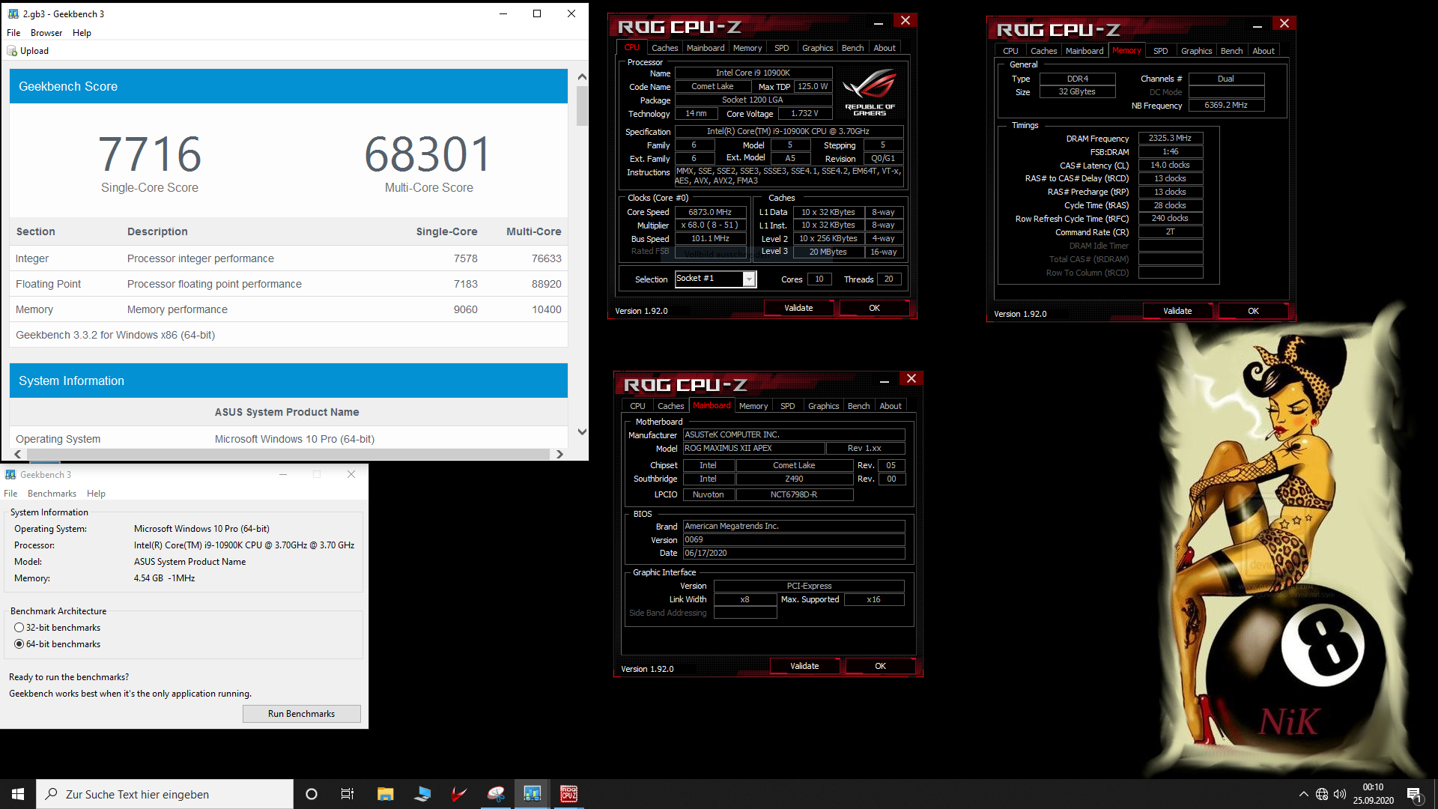Click the NB Frequency value 6369.2 MHz
1438x809 pixels.
pyautogui.click(x=1226, y=105)
